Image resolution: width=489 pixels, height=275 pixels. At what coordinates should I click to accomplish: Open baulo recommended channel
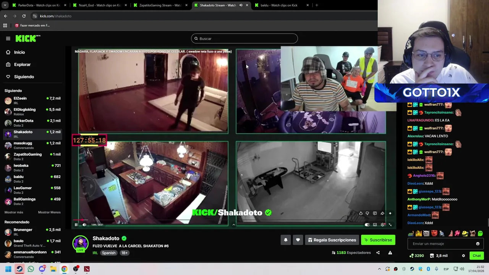[33, 243]
